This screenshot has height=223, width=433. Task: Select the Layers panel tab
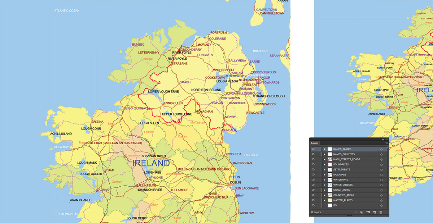point(315,143)
